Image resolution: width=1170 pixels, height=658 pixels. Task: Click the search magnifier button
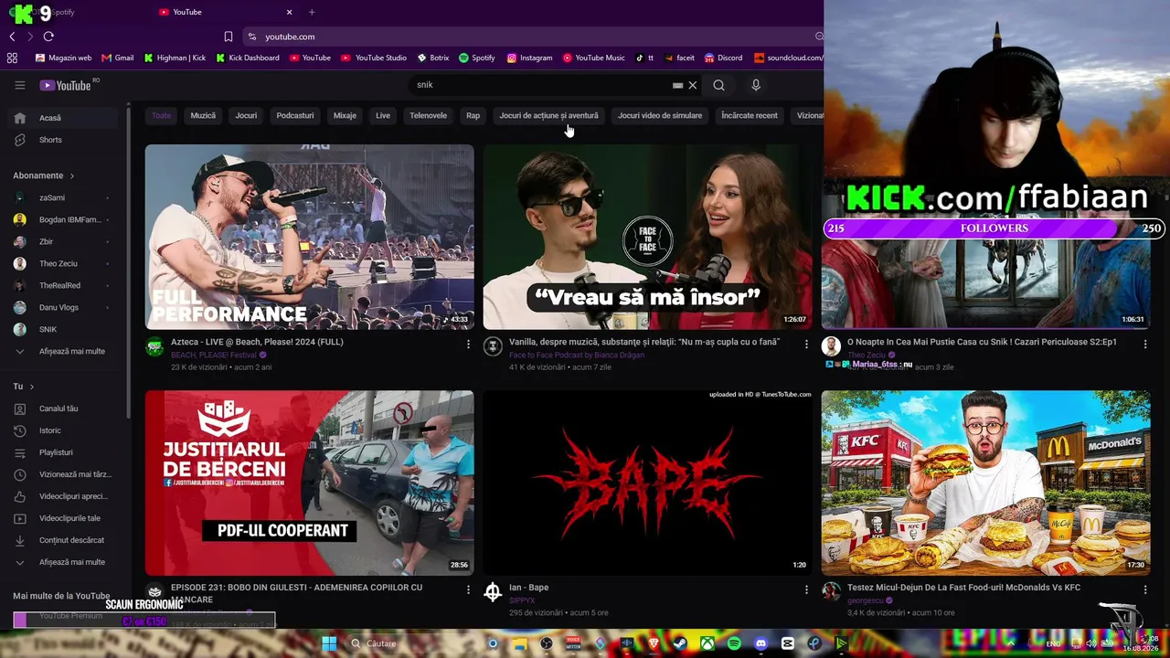click(718, 85)
